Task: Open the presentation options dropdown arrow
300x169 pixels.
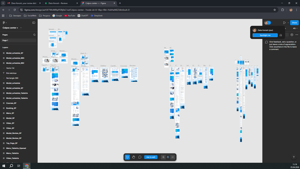Action: [288, 23]
